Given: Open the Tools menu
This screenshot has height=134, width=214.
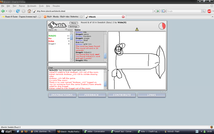Looking at the screenshot, I should [x=41, y=6].
